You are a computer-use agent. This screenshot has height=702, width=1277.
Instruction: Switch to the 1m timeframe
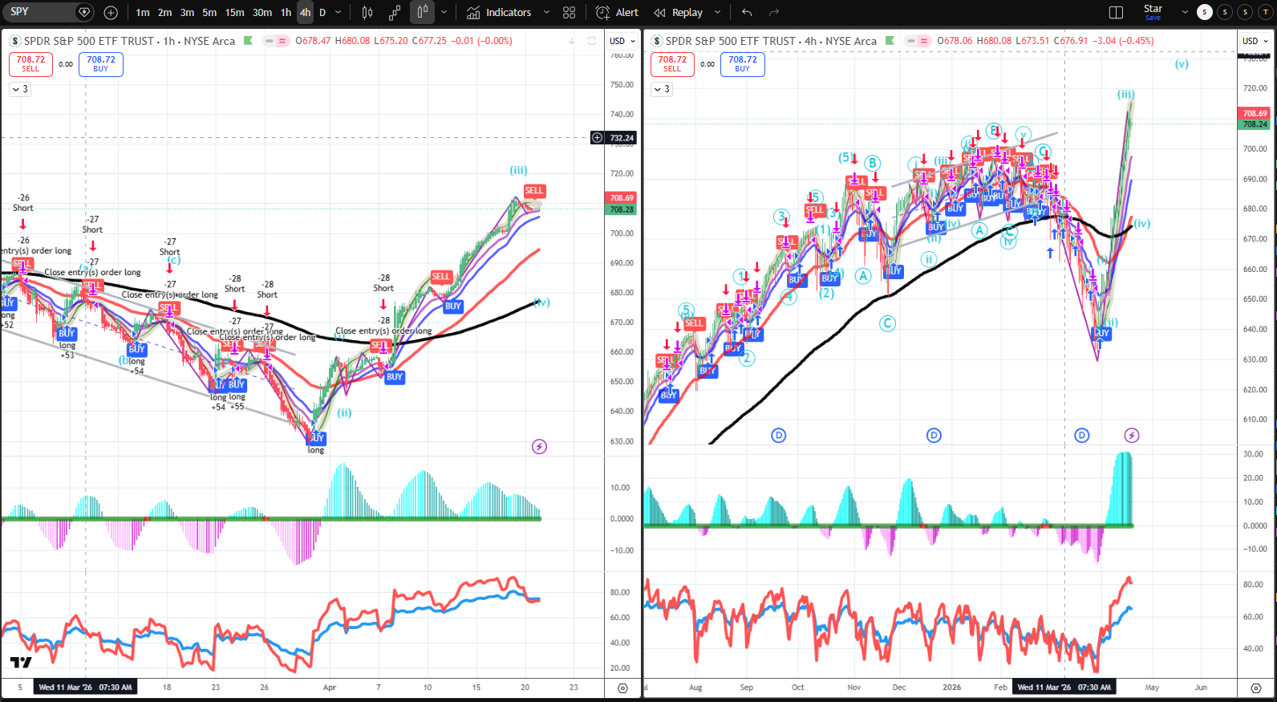coord(143,13)
